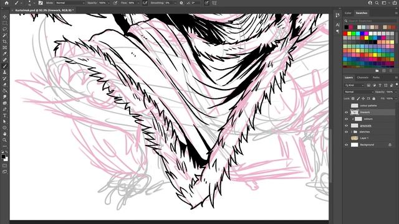Click the lock all padlock button
This screenshot has width=399, height=224.
coord(374,98)
